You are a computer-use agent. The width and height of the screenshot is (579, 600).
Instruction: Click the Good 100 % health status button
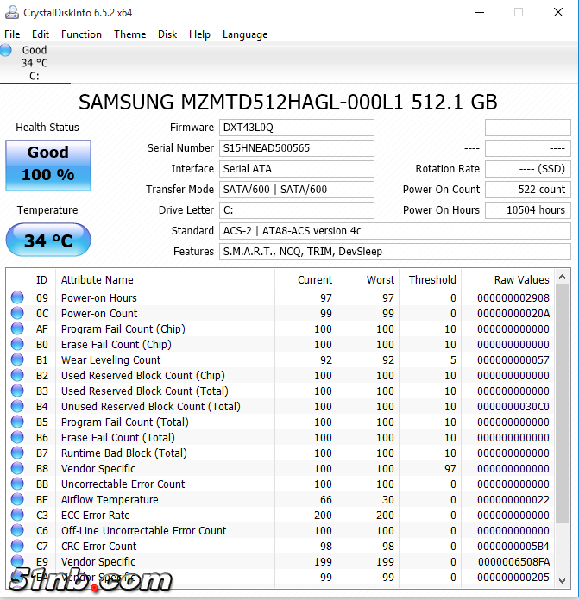coord(48,164)
